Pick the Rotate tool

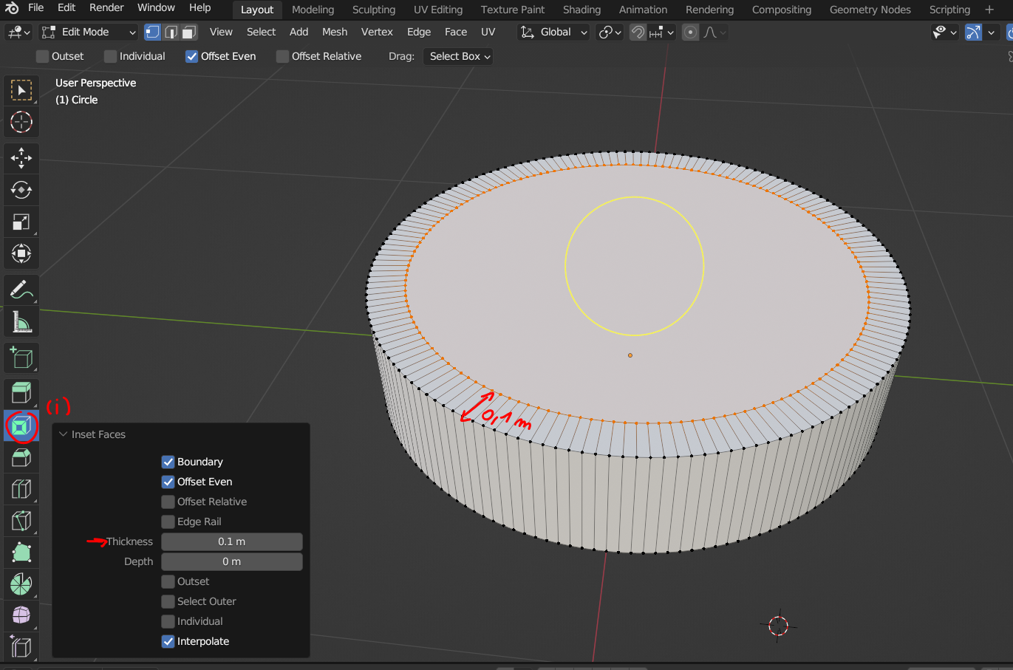point(21,190)
